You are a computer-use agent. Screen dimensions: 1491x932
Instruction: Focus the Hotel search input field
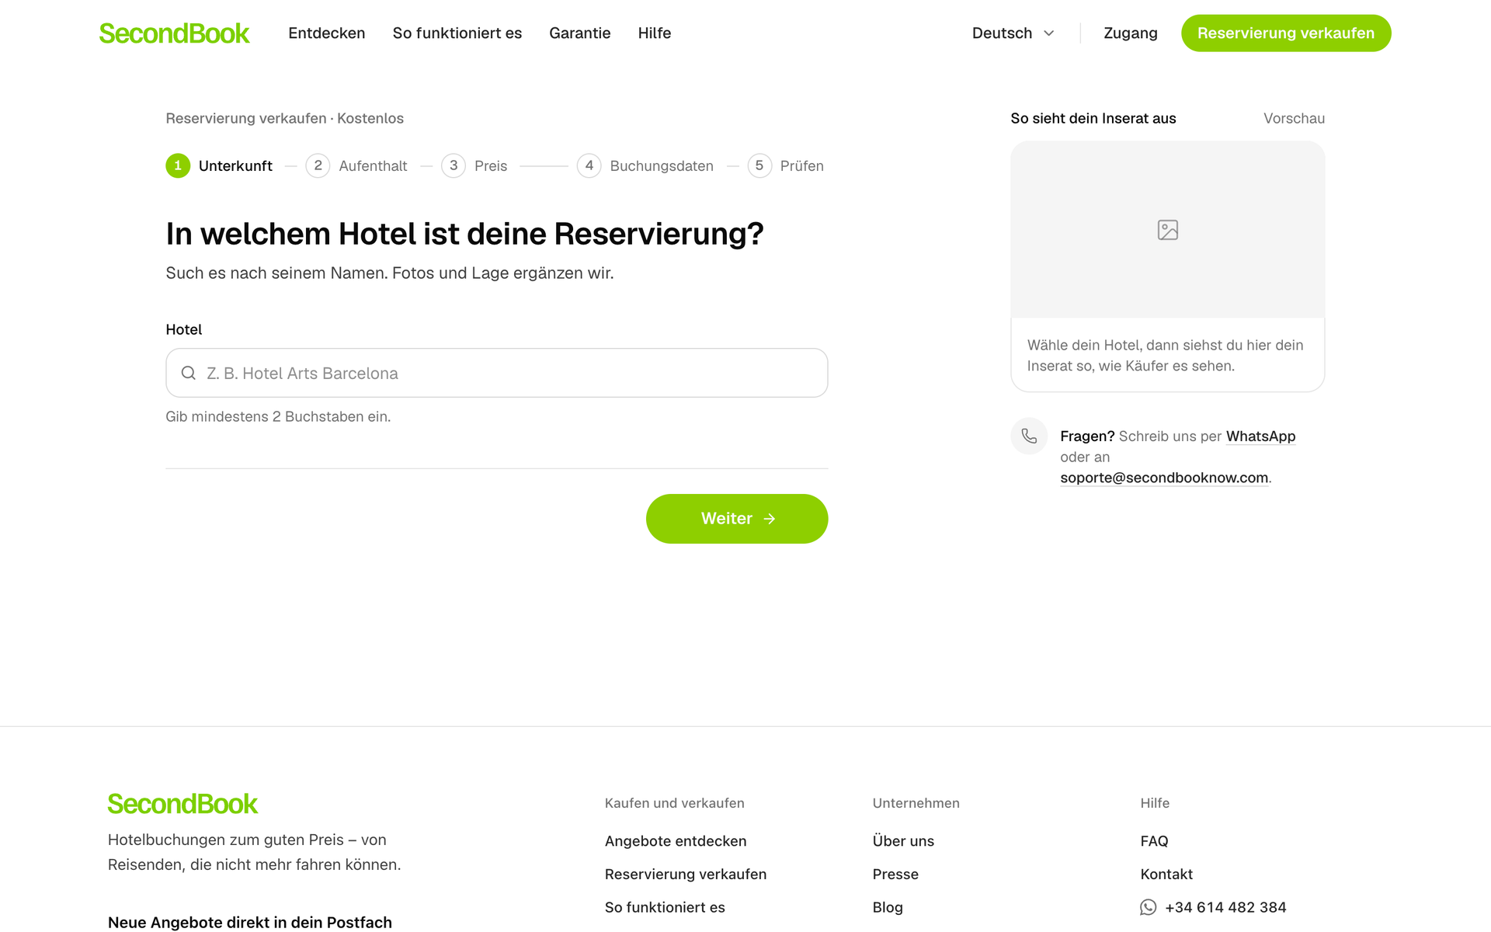497,373
